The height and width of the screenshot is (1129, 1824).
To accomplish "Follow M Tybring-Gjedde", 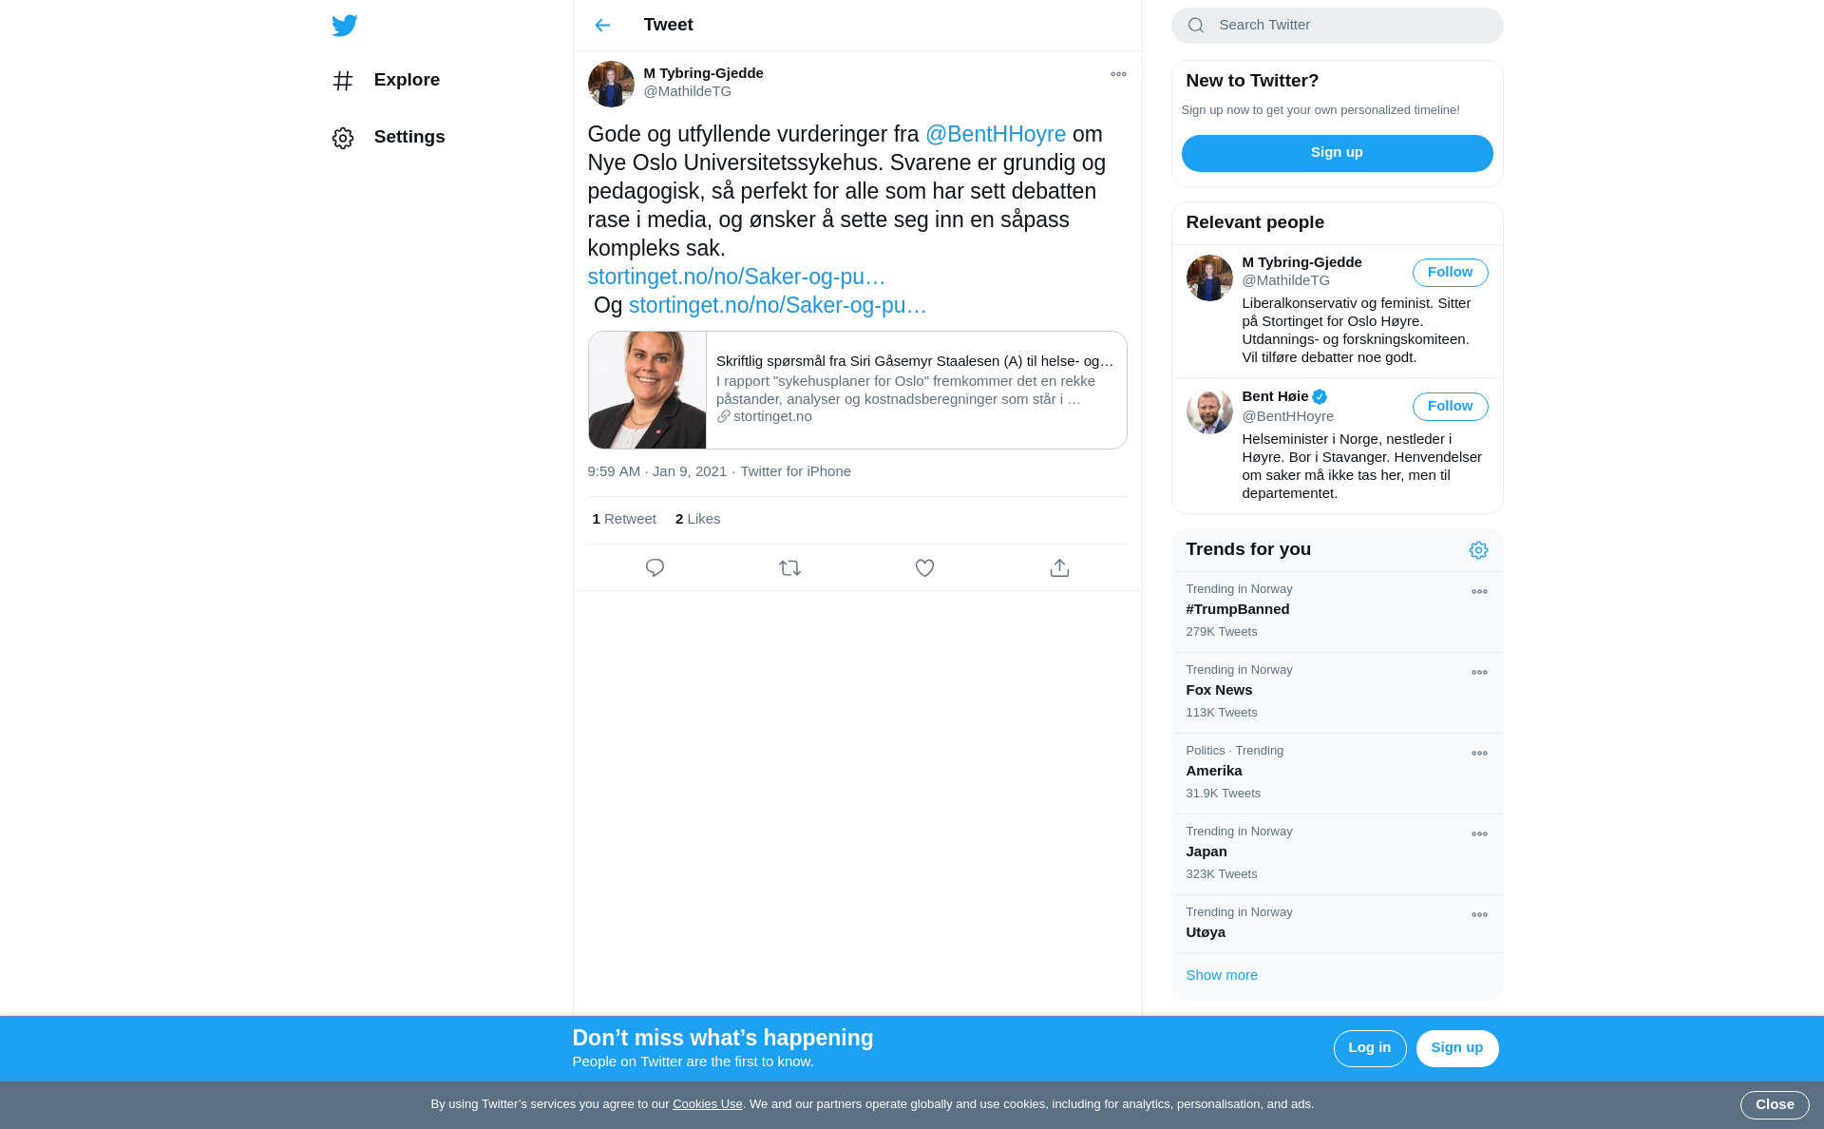I will tap(1450, 272).
